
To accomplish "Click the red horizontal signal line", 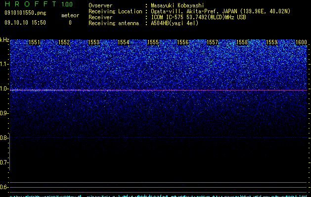I will (159, 90).
